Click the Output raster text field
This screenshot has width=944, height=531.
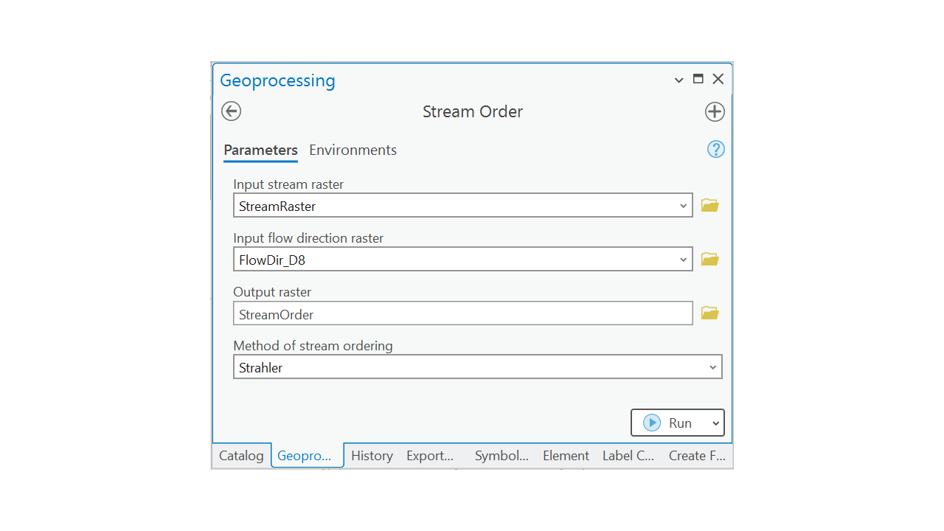pyautogui.click(x=462, y=314)
